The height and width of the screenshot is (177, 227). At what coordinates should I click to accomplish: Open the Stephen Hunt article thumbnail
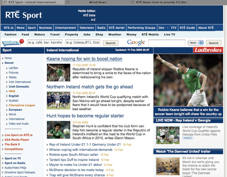(58, 130)
